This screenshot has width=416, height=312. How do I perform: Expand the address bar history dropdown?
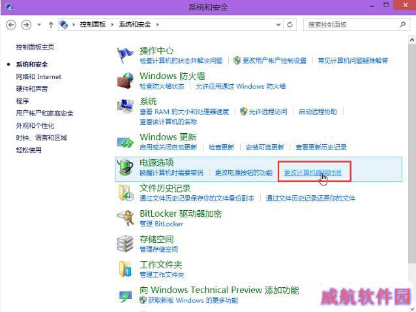click(278, 25)
